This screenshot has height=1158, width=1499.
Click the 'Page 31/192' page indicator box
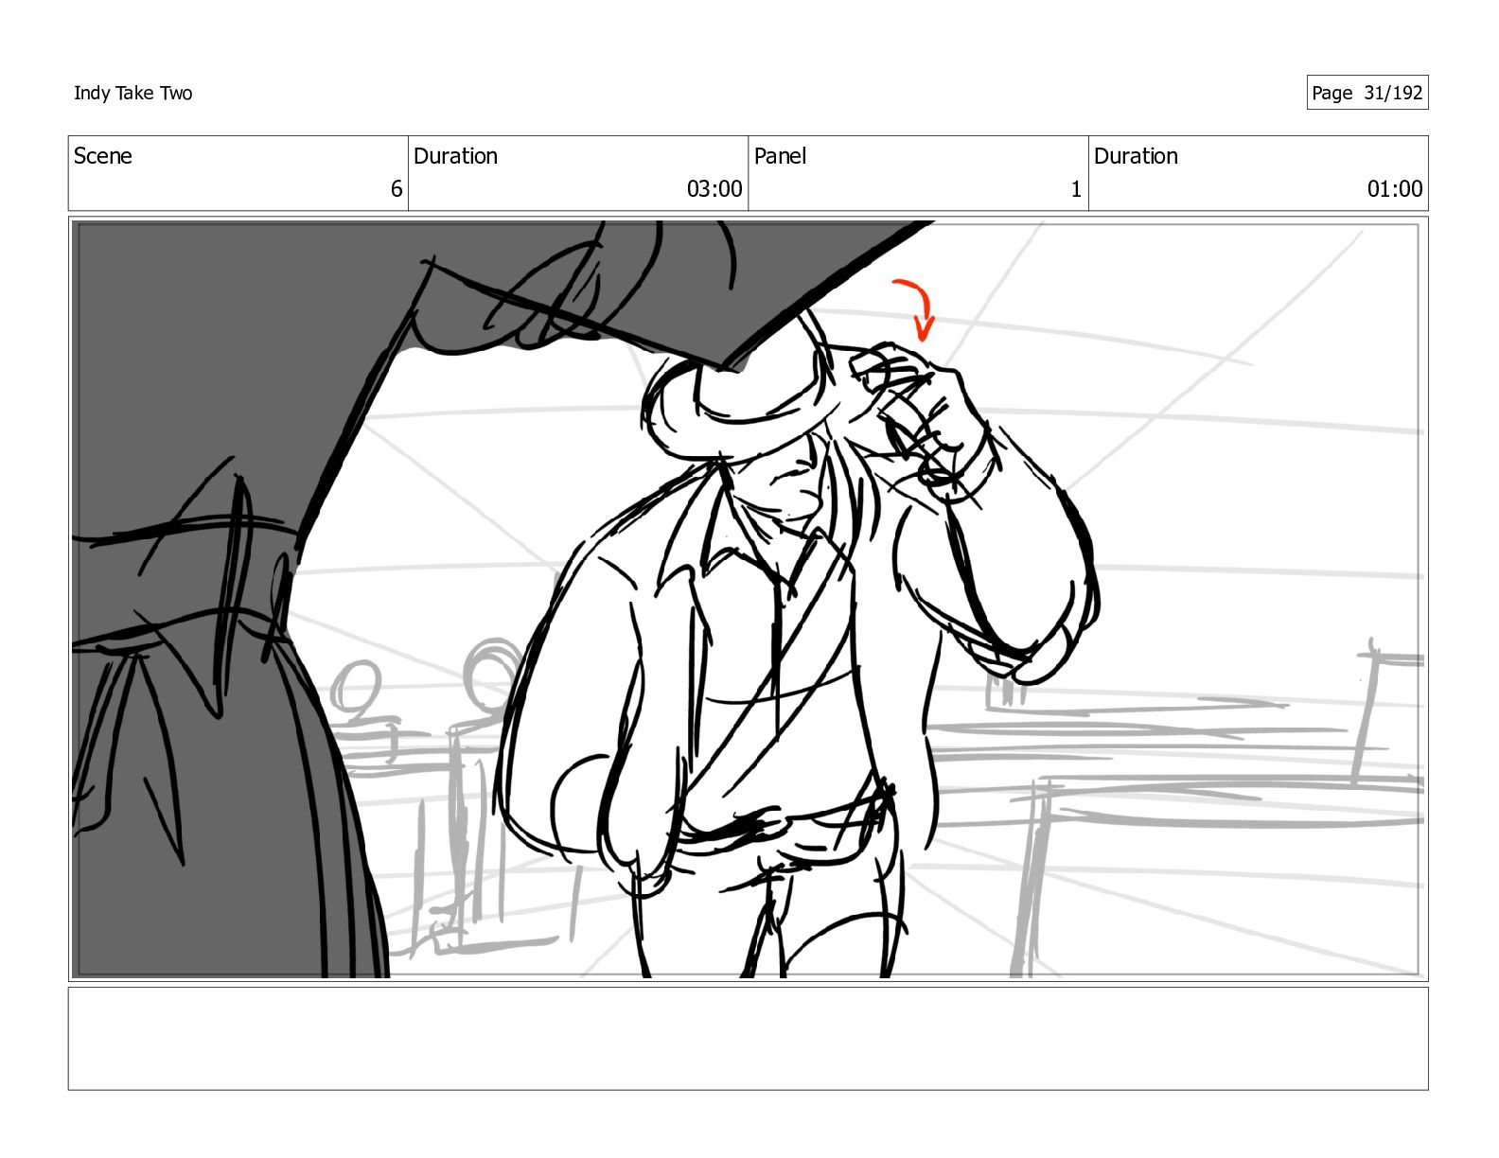tap(1367, 93)
